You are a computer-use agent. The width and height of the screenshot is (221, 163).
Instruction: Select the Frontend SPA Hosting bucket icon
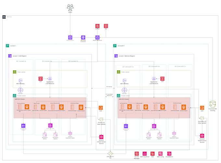(213, 104)
